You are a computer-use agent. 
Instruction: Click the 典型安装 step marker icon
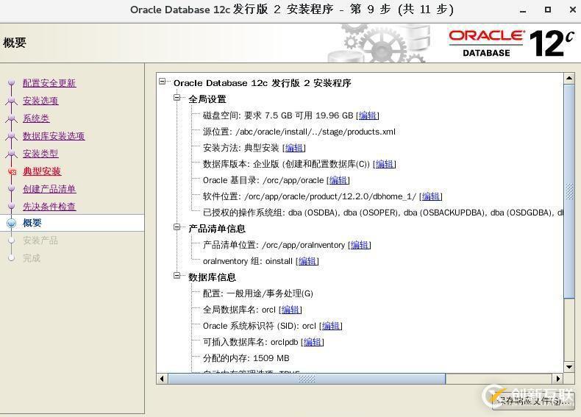pyautogui.click(x=12, y=171)
